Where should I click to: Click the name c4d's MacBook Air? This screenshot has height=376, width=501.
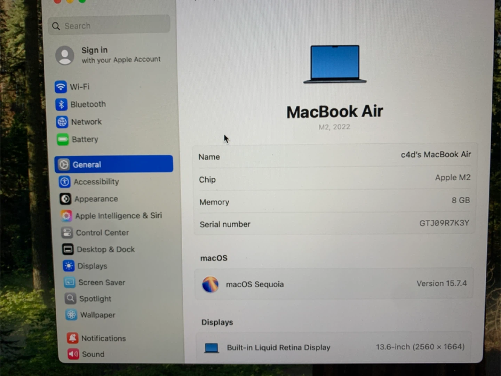click(x=436, y=154)
